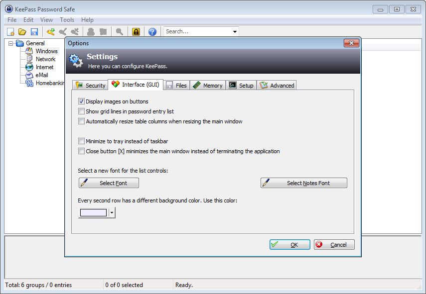Image resolution: width=426 pixels, height=294 pixels.
Task: Switch to the Security tab
Action: tap(91, 86)
